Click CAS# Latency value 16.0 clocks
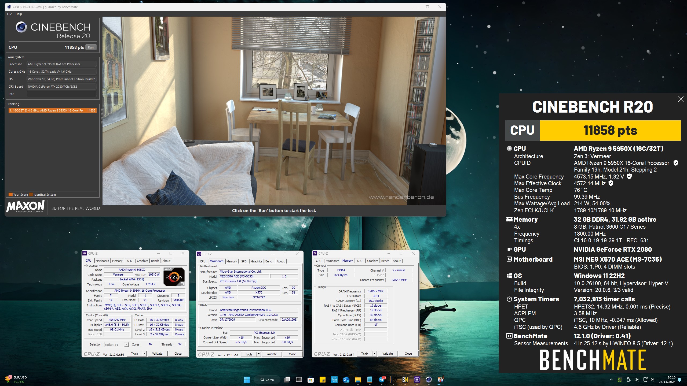 pyautogui.click(x=376, y=301)
